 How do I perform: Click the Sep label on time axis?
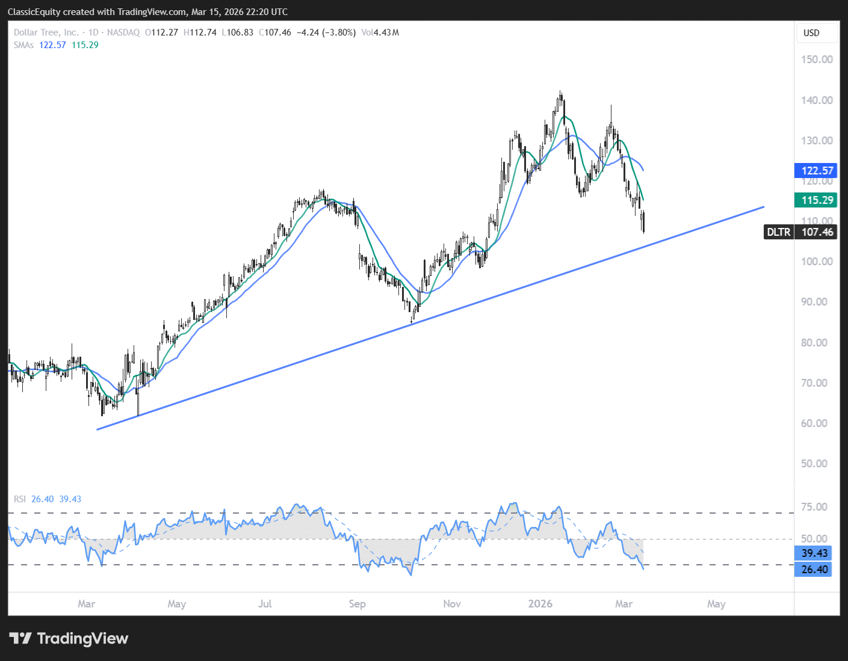pos(357,604)
